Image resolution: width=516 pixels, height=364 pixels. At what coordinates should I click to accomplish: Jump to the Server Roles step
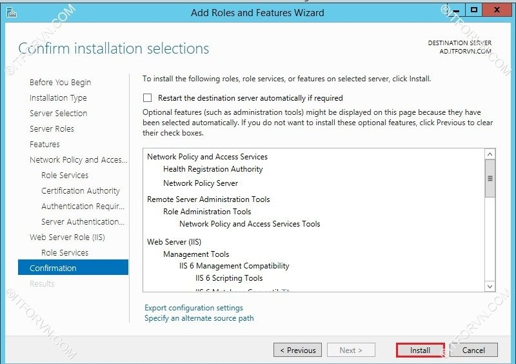[x=52, y=128]
